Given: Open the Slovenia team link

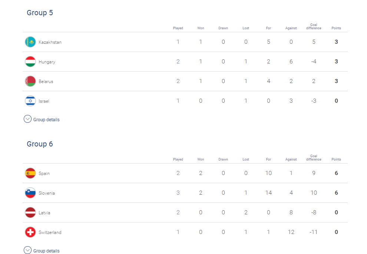Looking at the screenshot, I should (47, 193).
